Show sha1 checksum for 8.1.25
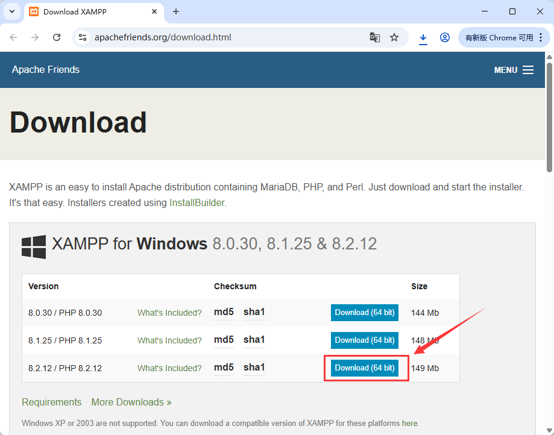 254,340
